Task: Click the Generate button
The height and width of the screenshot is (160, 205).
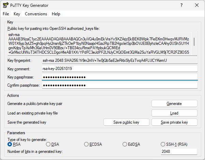Action: (174, 104)
